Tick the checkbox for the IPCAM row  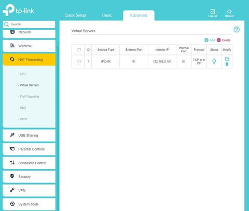(x=79, y=62)
